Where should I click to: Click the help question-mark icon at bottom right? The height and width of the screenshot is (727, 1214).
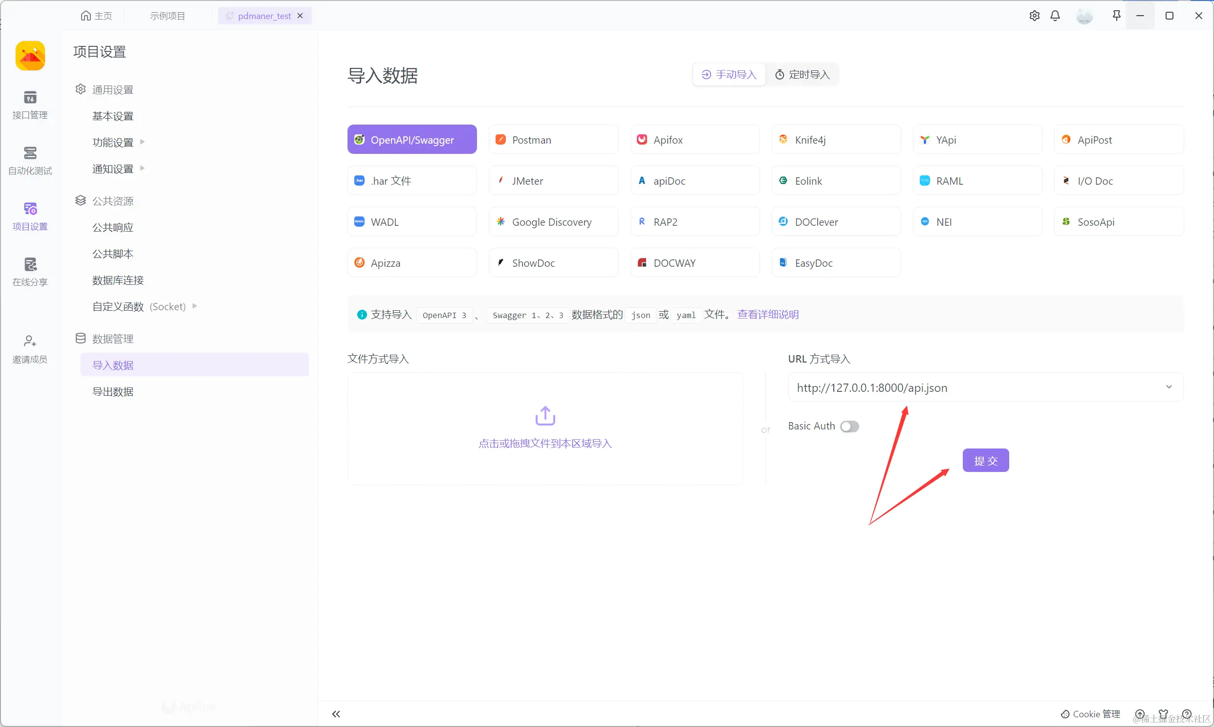[x=1187, y=714]
